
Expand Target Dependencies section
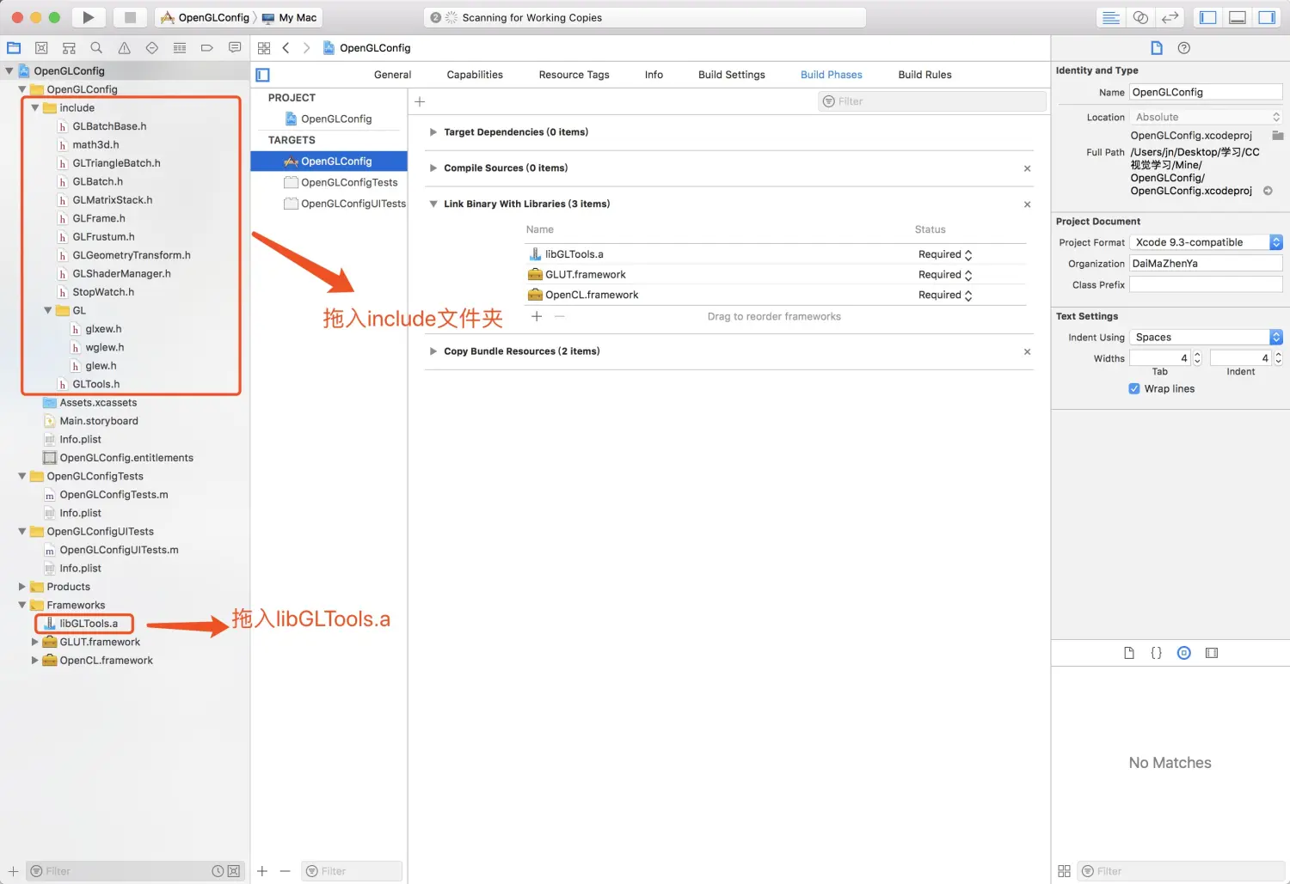tap(433, 132)
